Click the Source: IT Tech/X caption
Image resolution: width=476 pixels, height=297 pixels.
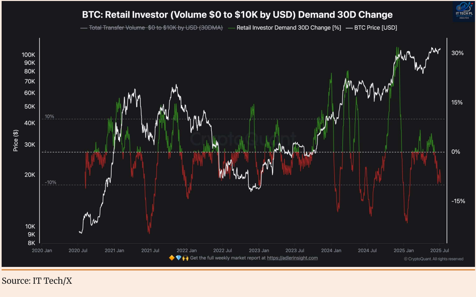37,281
